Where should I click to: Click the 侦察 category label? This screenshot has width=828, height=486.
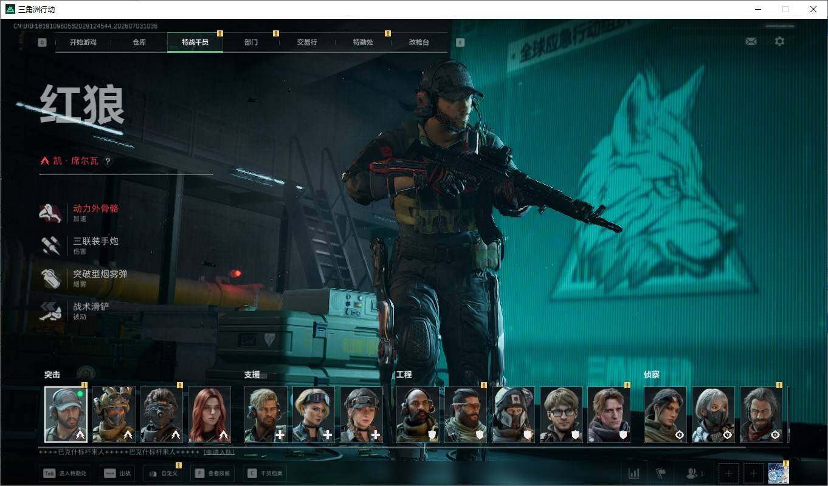(652, 375)
